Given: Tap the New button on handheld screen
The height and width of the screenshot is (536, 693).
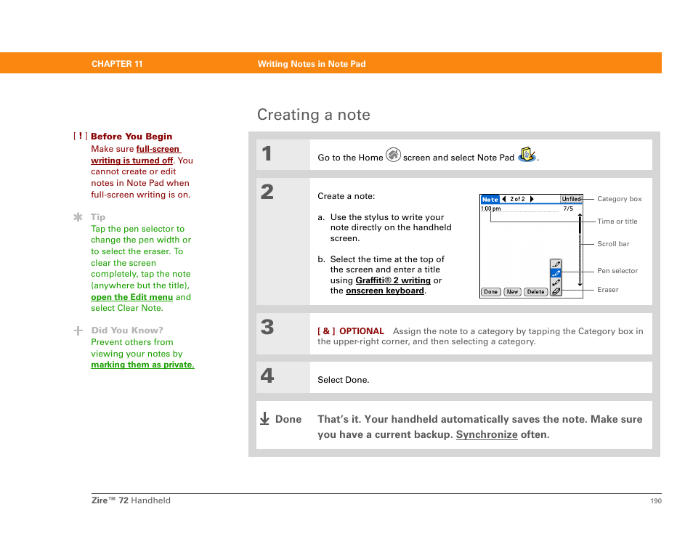Looking at the screenshot, I should coord(512,292).
